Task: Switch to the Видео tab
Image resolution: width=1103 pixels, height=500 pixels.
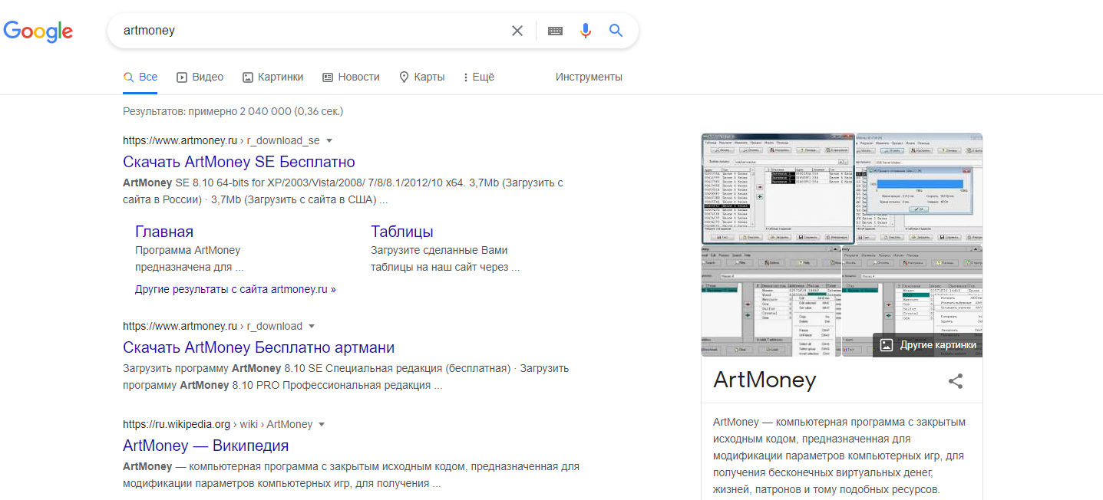Action: point(200,77)
